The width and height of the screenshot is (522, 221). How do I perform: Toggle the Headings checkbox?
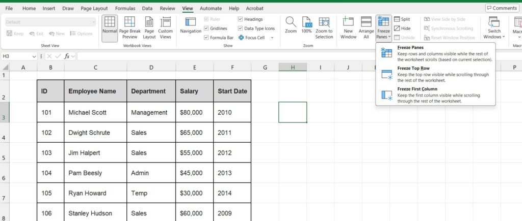coord(241,19)
